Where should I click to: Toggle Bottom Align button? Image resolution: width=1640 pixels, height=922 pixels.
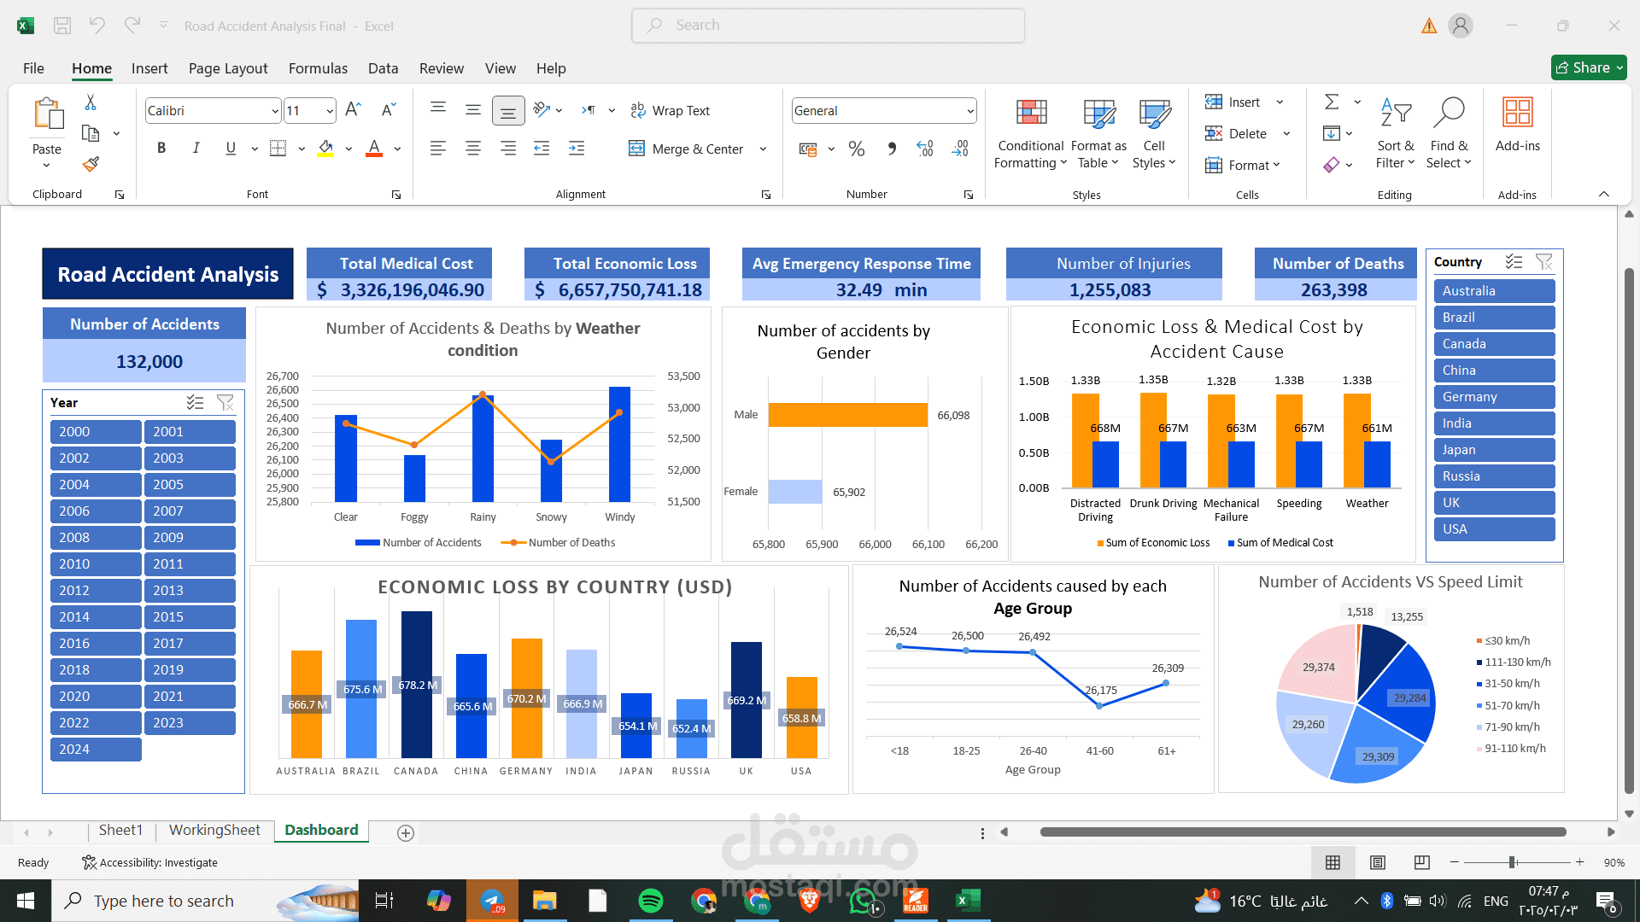507,111
